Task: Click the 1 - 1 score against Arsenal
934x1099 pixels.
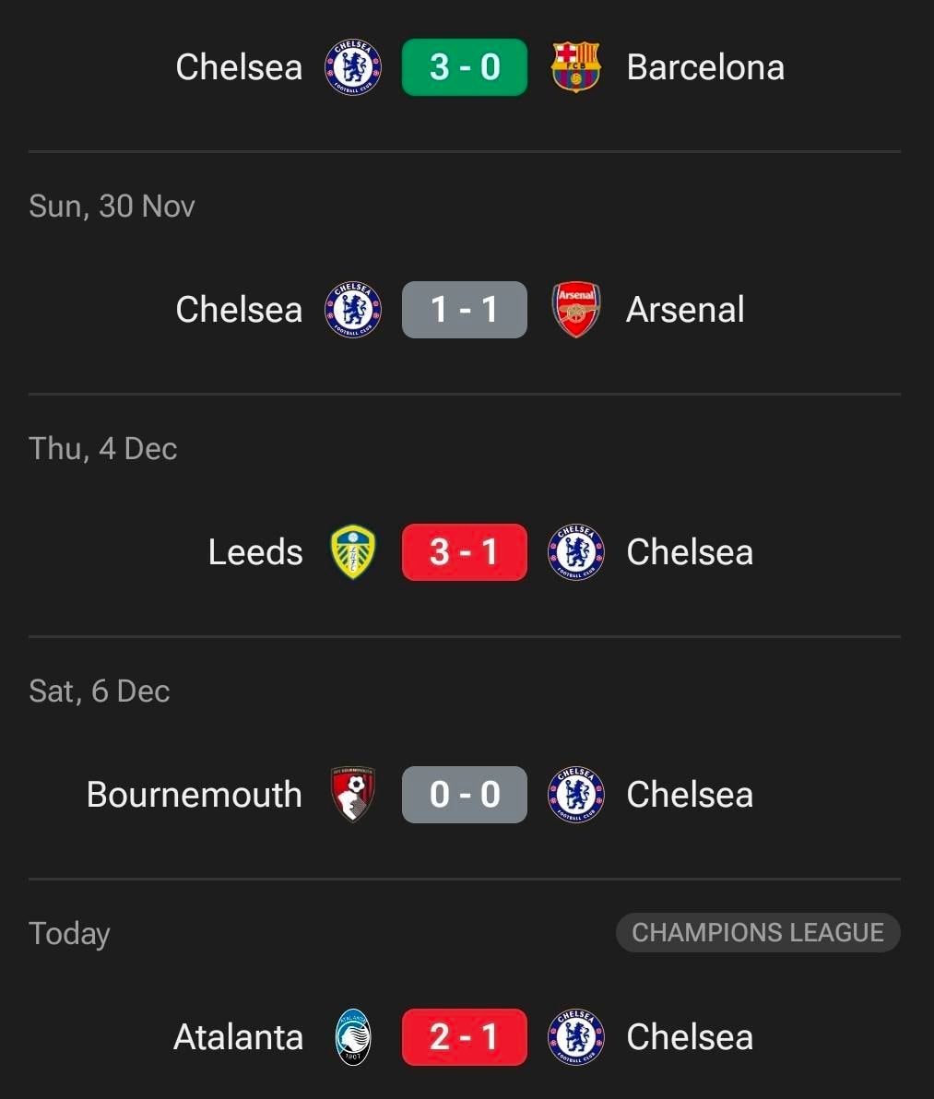Action: point(465,310)
